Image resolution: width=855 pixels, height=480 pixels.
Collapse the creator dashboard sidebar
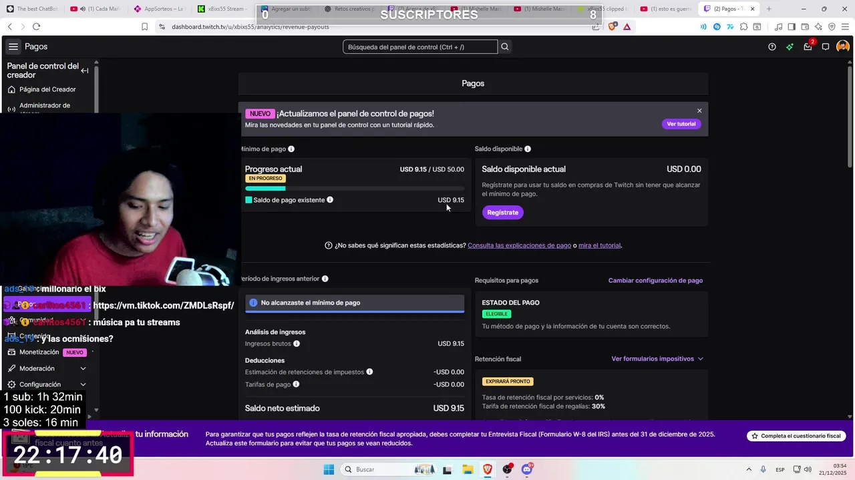85,71
